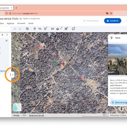Open the Gaza city photo

tap(117, 60)
